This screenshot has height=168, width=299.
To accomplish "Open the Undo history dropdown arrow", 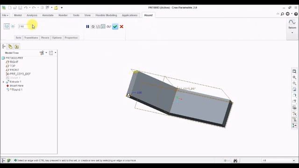I will [30, 7].
